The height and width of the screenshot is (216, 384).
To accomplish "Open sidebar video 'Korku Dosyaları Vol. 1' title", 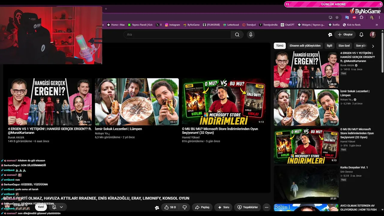I will coord(354,167).
